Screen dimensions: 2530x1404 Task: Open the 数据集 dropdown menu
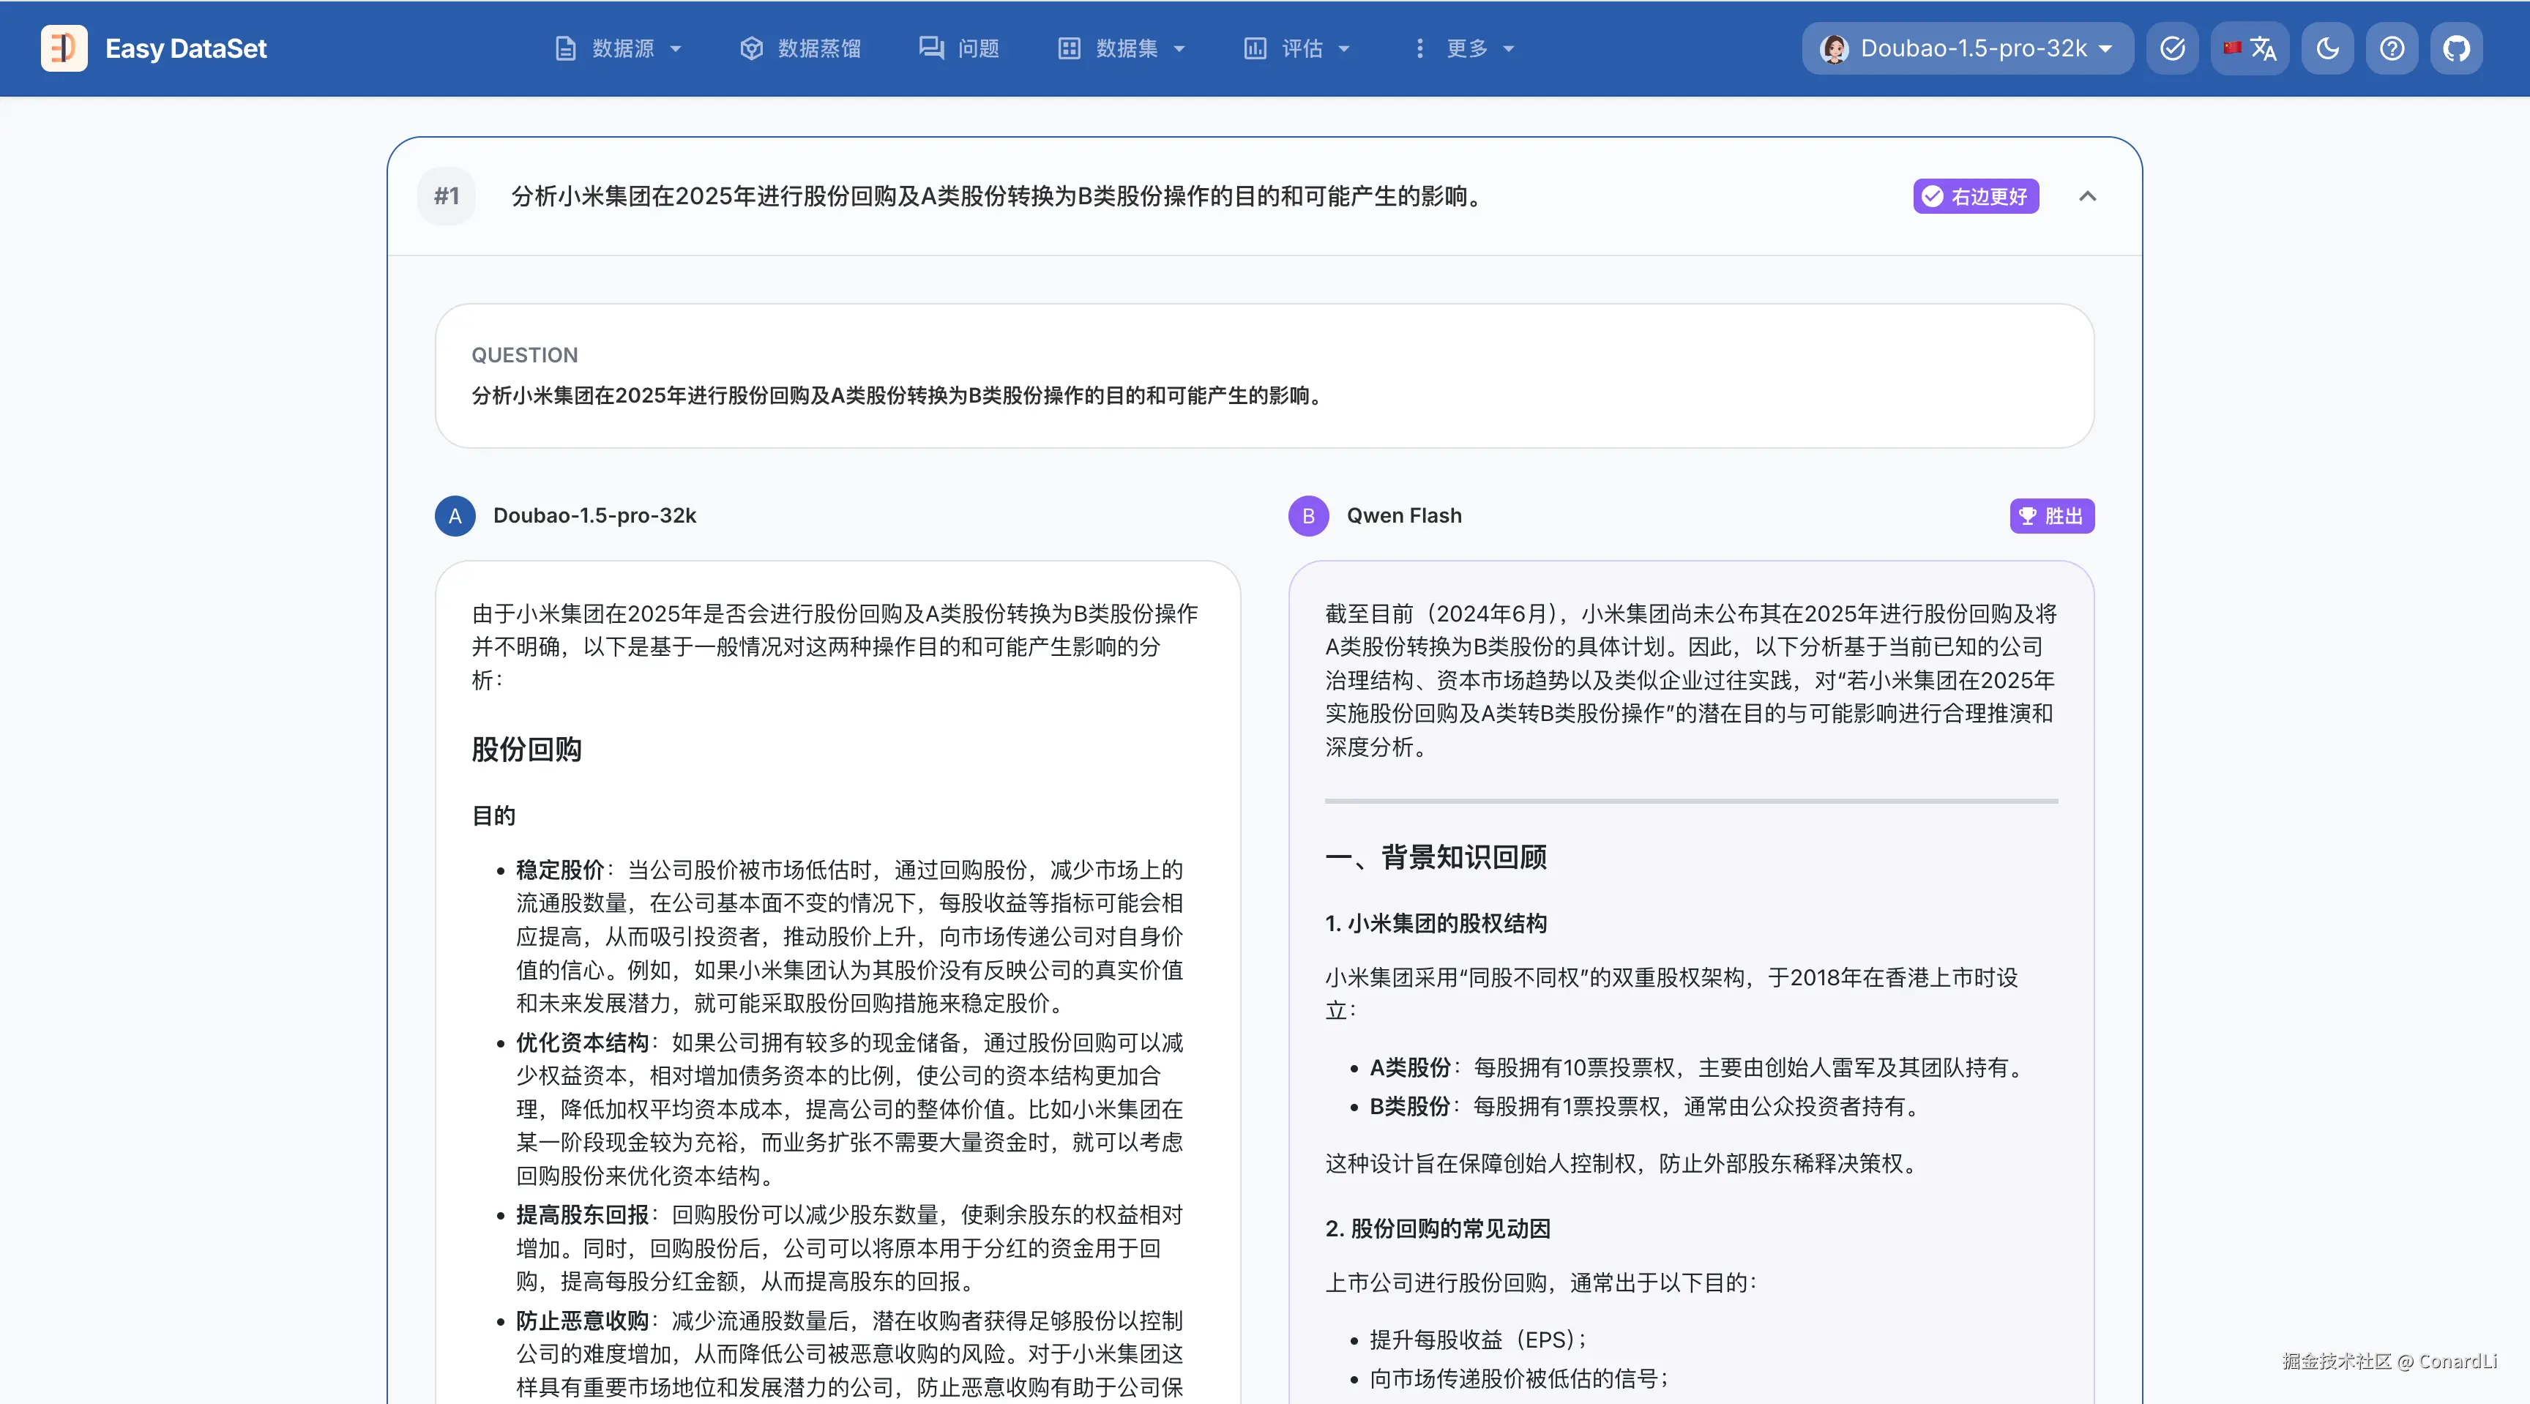tap(1122, 48)
